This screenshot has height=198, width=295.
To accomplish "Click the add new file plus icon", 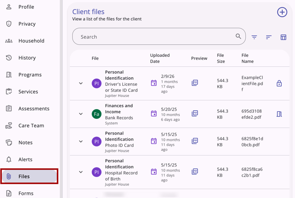I will tap(282, 12).
